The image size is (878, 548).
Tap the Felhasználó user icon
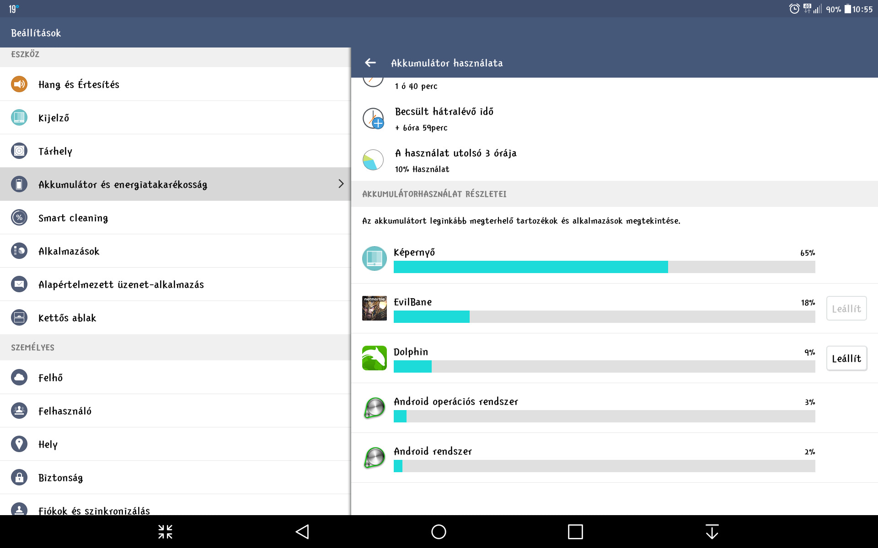tap(19, 411)
